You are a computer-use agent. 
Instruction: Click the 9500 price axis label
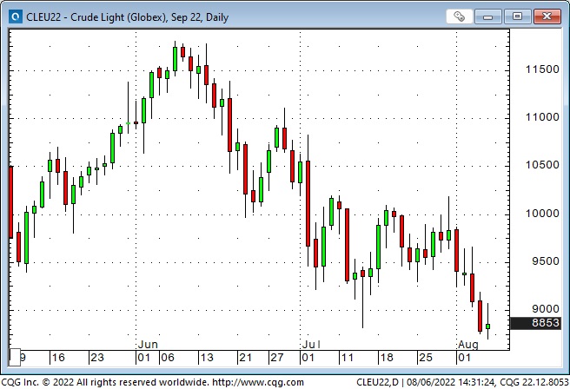(x=546, y=260)
